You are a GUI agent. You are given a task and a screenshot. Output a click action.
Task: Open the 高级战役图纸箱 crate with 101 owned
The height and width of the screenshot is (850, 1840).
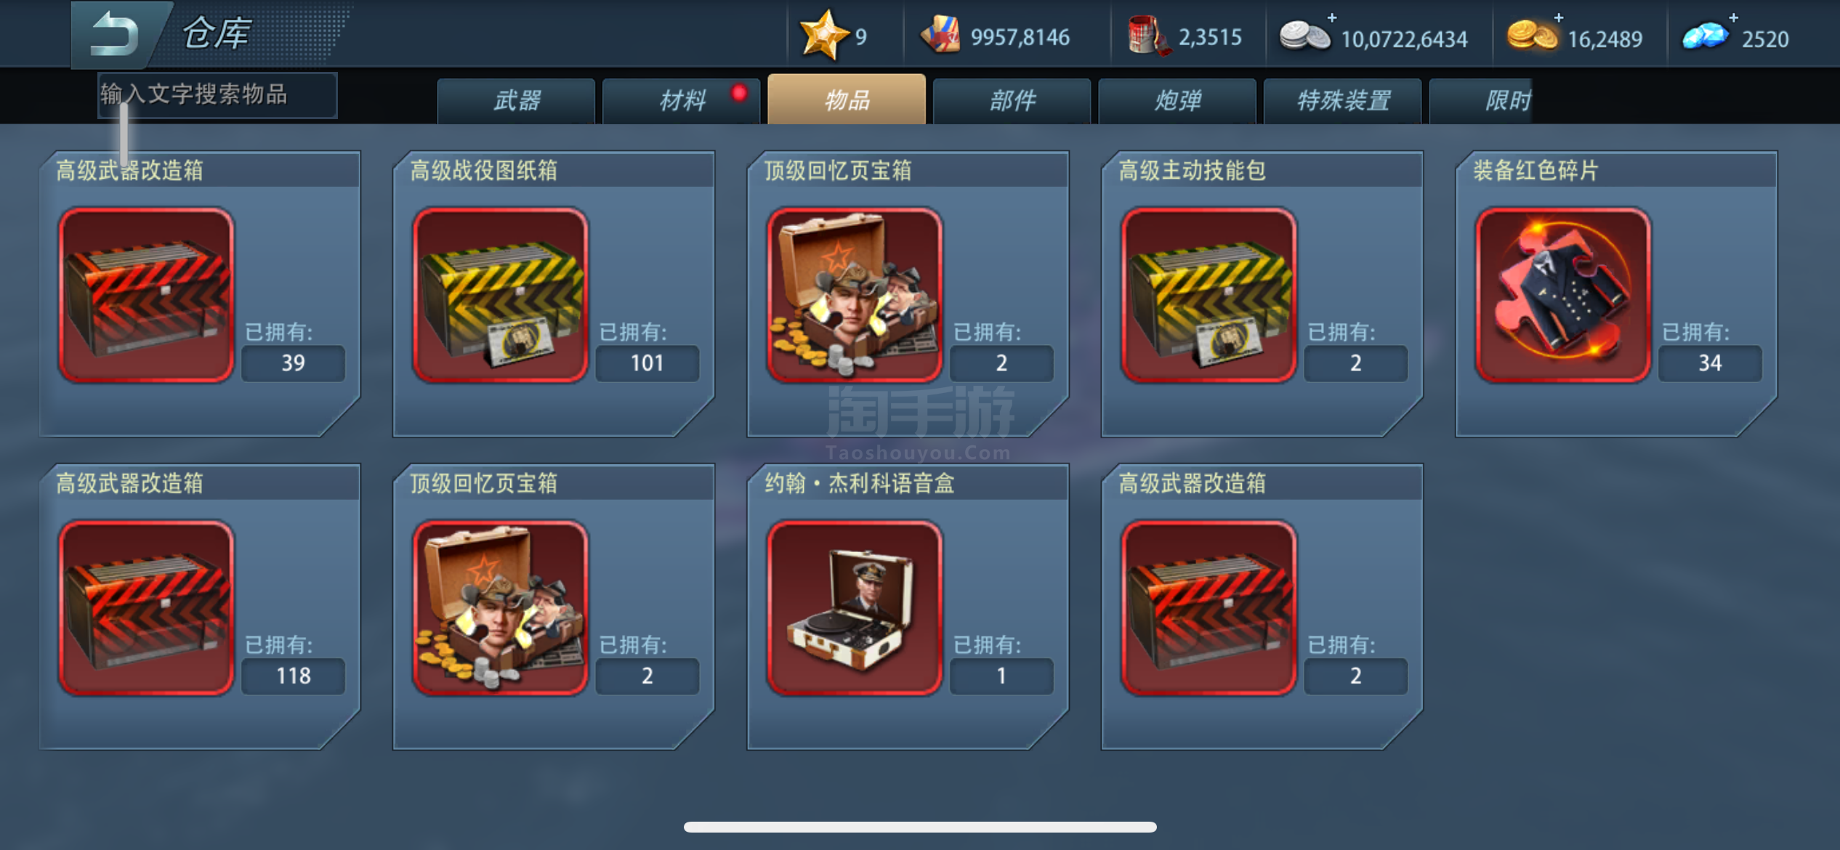point(501,294)
